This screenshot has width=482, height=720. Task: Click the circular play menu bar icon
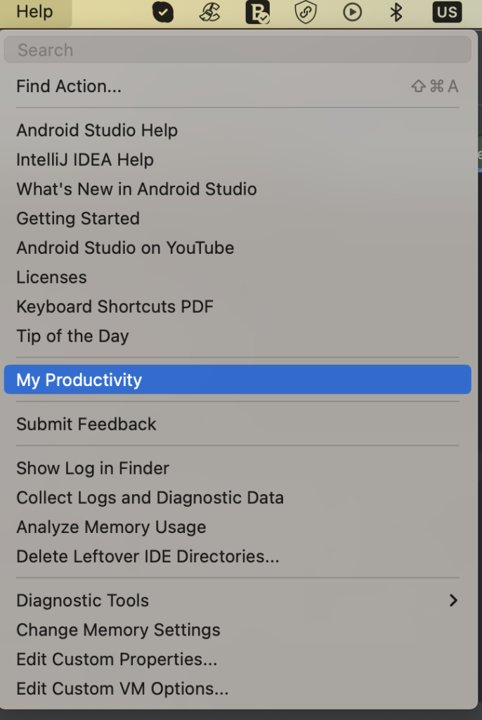[352, 12]
